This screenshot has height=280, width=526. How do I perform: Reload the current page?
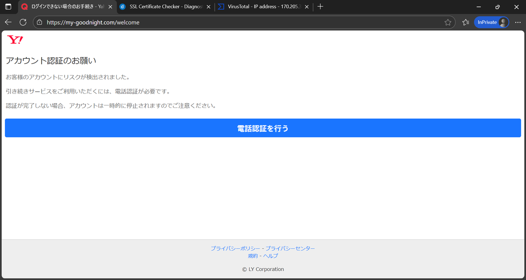click(x=22, y=22)
